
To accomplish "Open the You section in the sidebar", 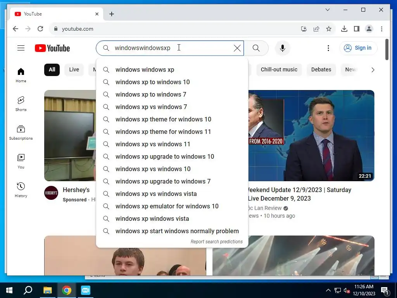I will (21, 161).
